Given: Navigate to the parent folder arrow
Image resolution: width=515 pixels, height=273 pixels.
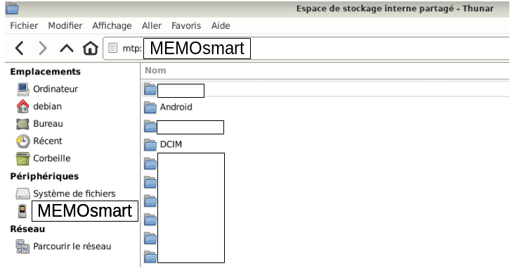Looking at the screenshot, I should 67,49.
